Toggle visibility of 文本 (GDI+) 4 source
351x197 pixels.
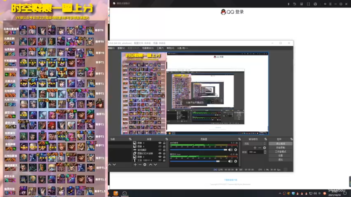click(x=160, y=160)
